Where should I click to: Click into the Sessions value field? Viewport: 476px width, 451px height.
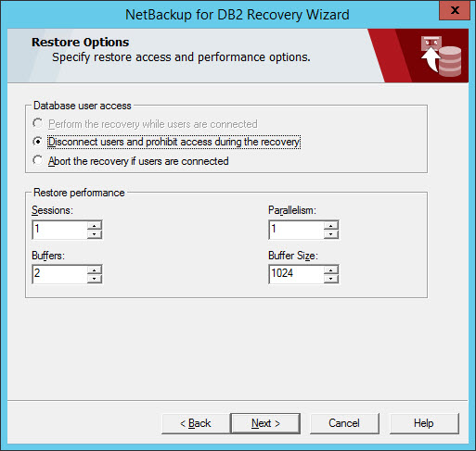point(59,230)
